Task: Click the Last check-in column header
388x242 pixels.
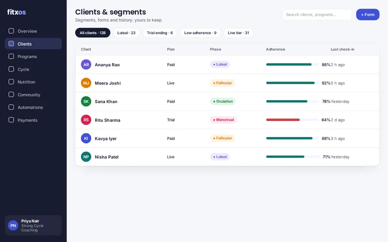Action: coord(342,49)
